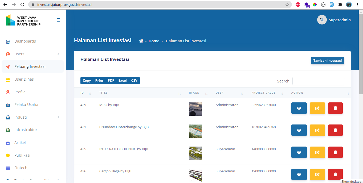This screenshot has width=363, height=183.
Task: Click the Superadmin SU avatar
Action: point(322,20)
